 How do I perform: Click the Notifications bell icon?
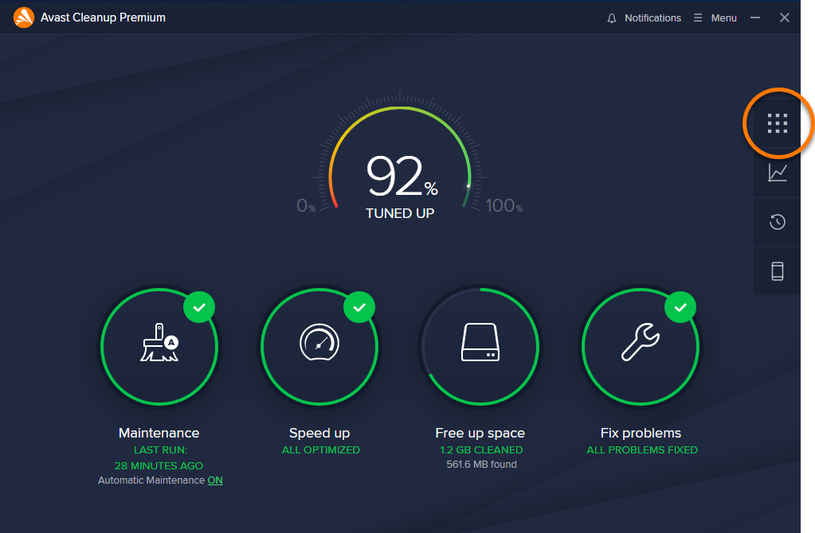612,18
